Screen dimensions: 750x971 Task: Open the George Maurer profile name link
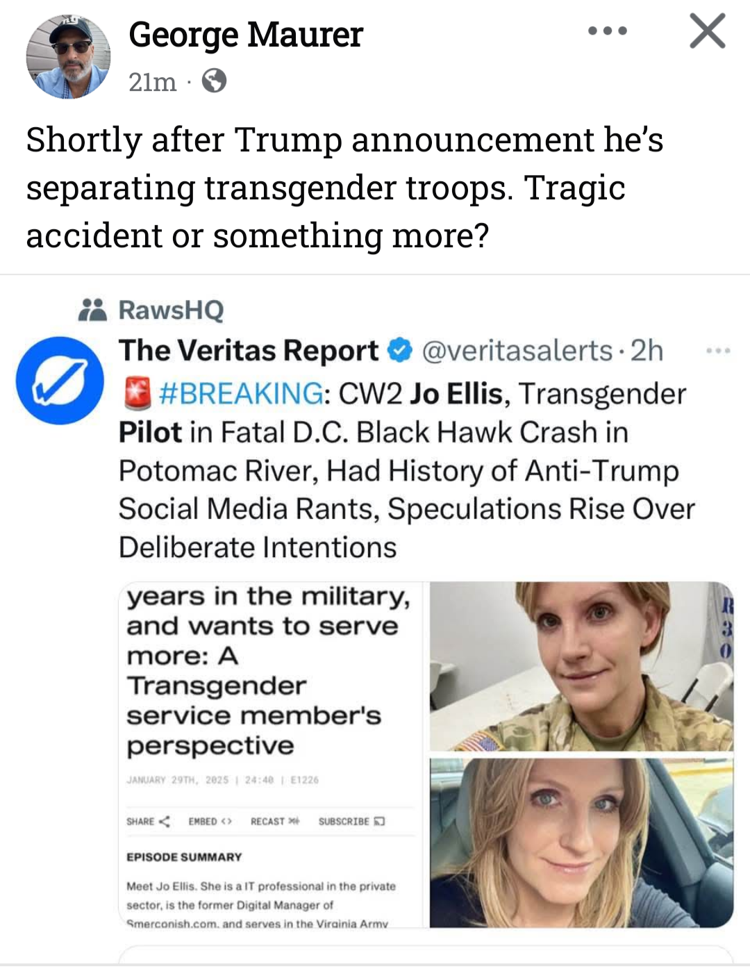click(x=246, y=35)
